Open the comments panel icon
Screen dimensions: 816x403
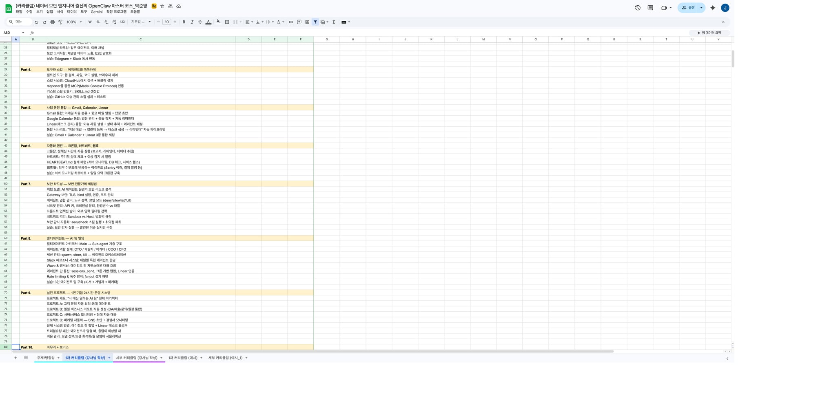click(x=650, y=8)
